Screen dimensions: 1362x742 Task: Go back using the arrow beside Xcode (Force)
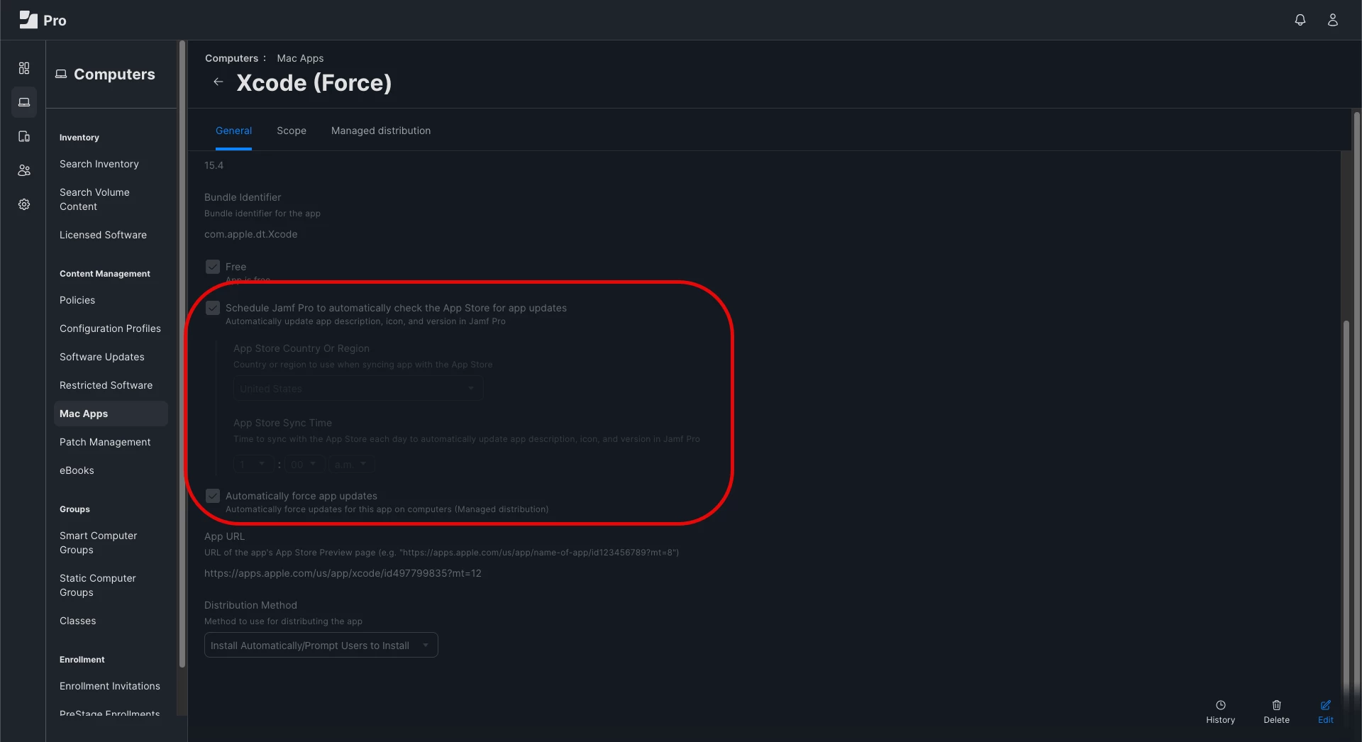218,82
